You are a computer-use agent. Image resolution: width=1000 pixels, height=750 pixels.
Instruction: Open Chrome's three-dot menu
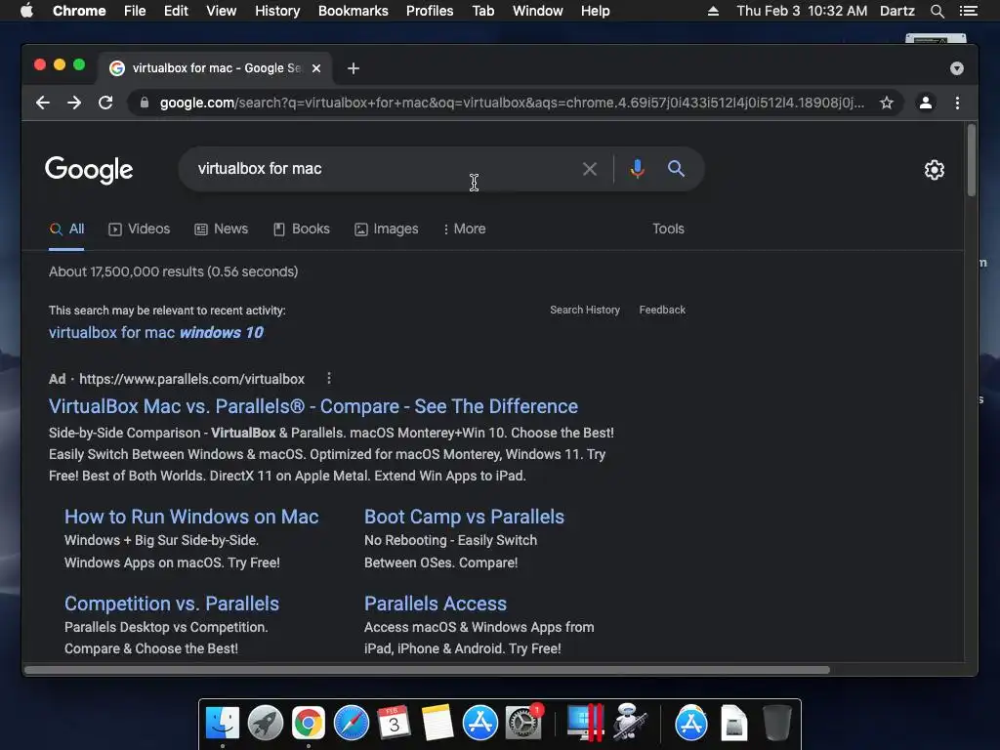click(x=957, y=103)
